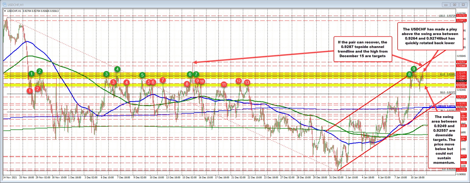Click the 3 Dec 02:00 time label

[x=91, y=177]
